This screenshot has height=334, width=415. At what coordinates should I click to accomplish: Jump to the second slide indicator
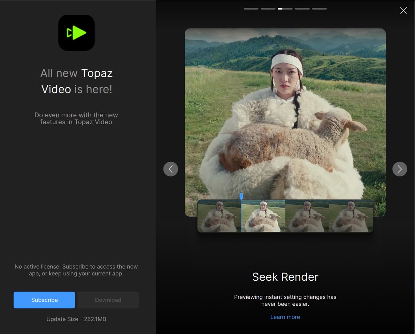268,9
